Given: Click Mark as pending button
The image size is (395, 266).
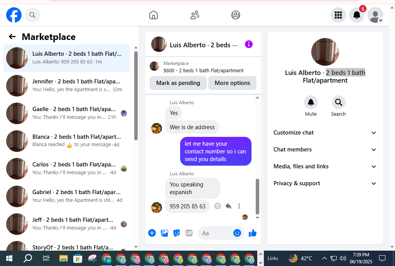Looking at the screenshot, I should 178,83.
